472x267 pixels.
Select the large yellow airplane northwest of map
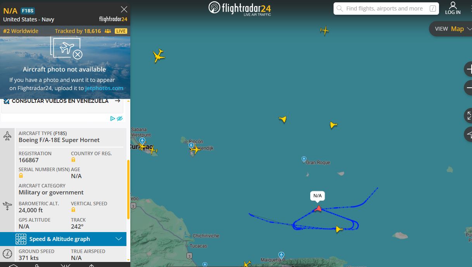pyautogui.click(x=159, y=56)
